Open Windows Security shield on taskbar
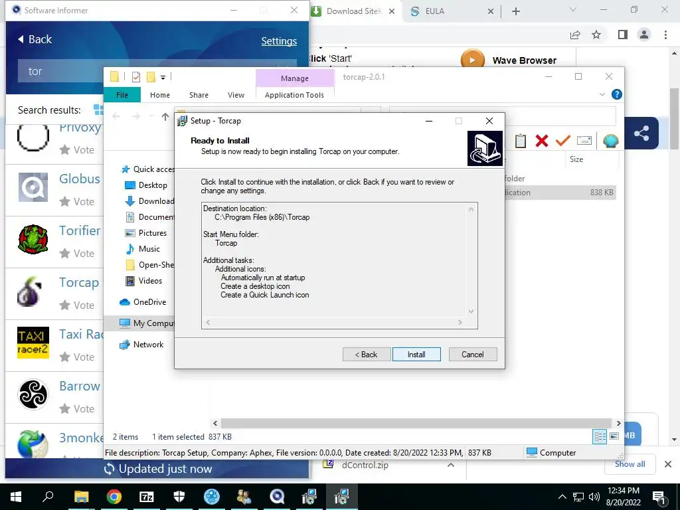680x510 pixels. 179,497
